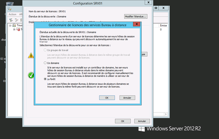Click the second toolbar tree-view icon
The image size is (219, 139).
[17, 20]
